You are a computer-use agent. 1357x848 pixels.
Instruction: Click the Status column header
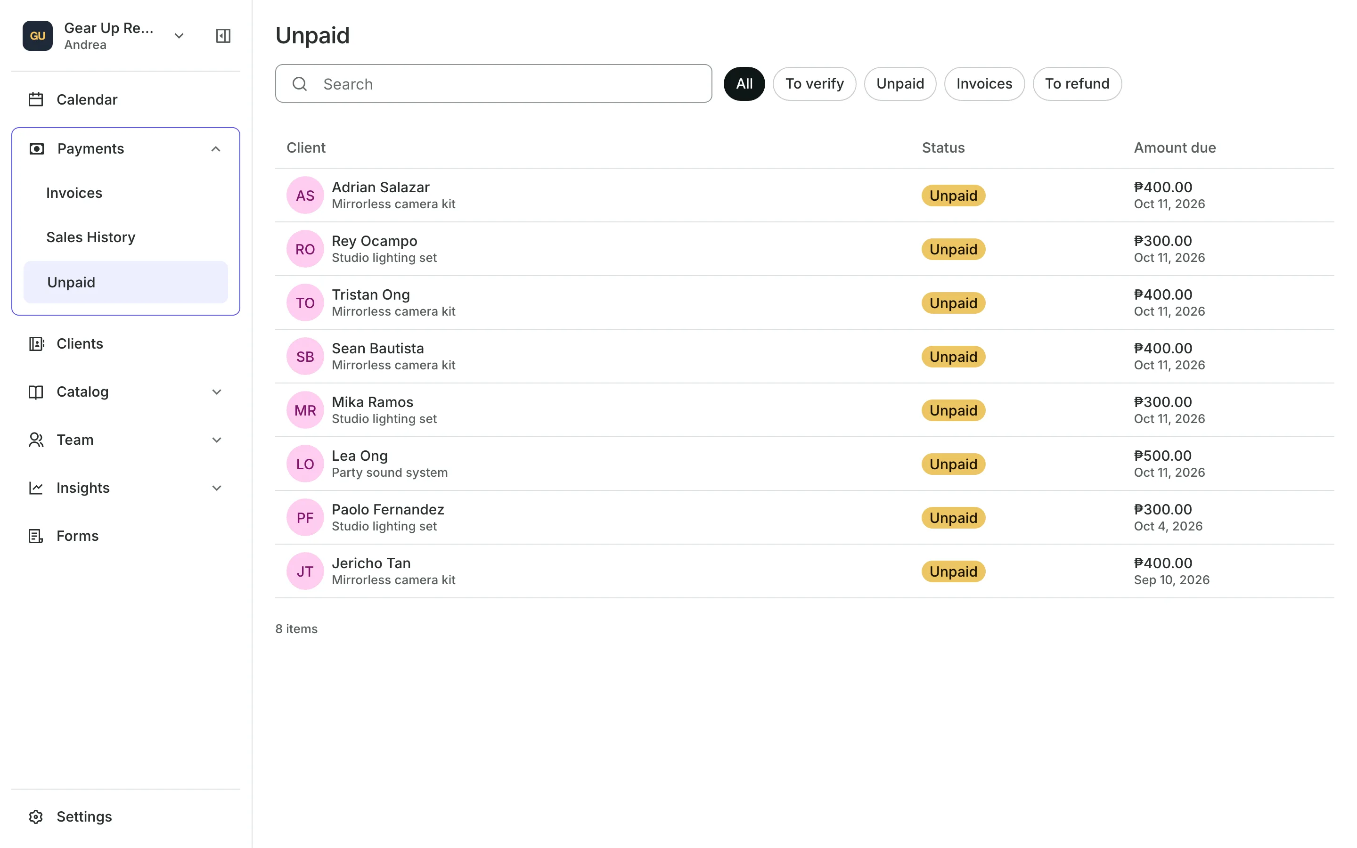[x=943, y=147]
